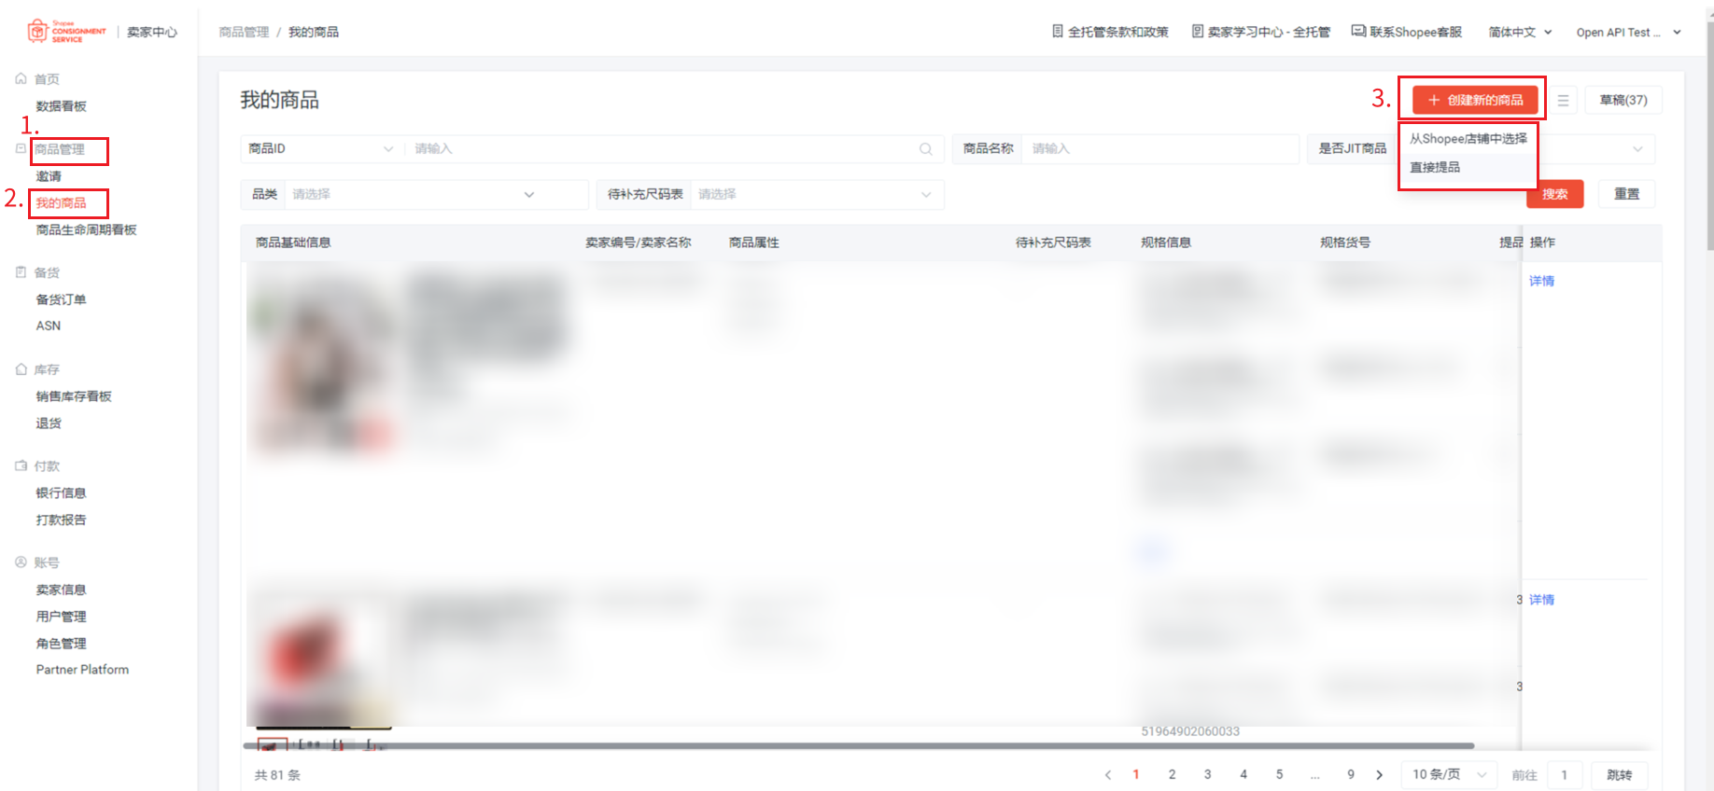Open the 商品ID search type dropdown
This screenshot has width=1714, height=791.
pyautogui.click(x=322, y=148)
